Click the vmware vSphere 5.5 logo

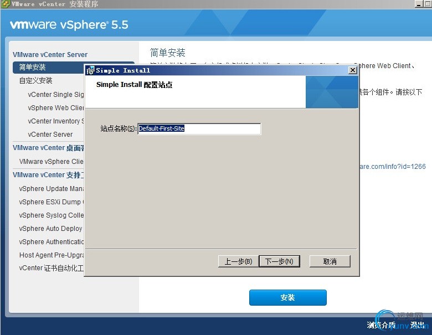(69, 25)
